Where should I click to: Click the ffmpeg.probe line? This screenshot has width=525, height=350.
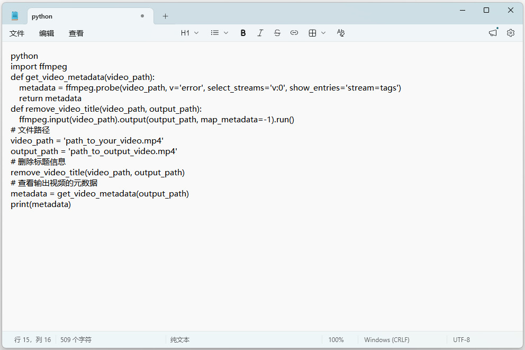click(x=210, y=88)
